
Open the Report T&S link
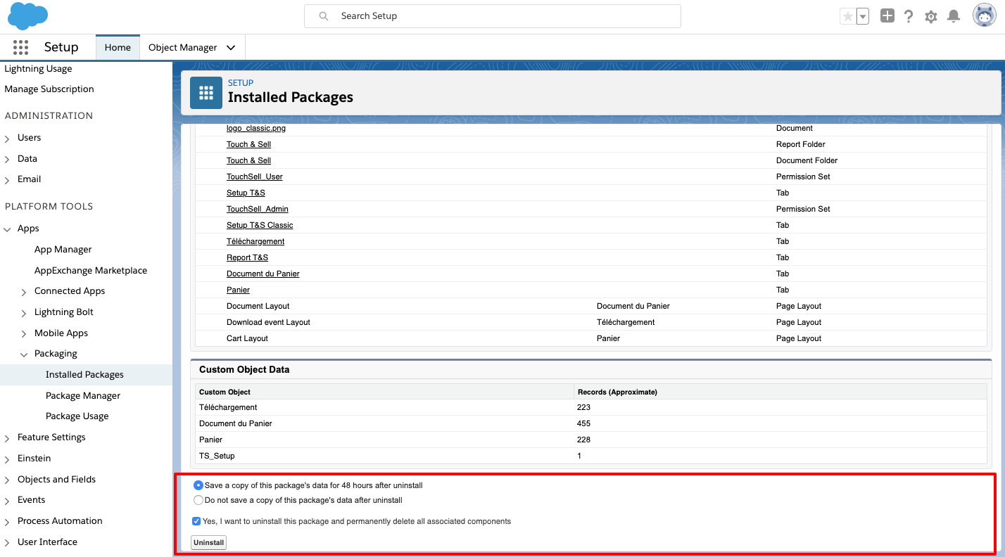pyautogui.click(x=247, y=257)
